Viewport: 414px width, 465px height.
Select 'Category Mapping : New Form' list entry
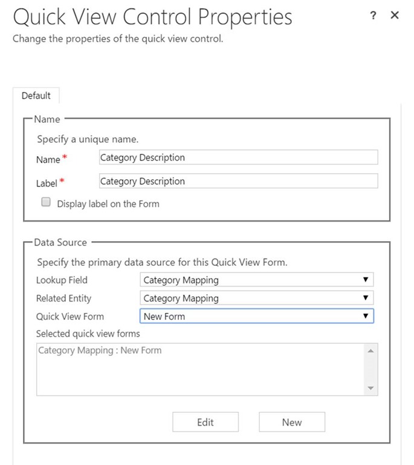100,350
